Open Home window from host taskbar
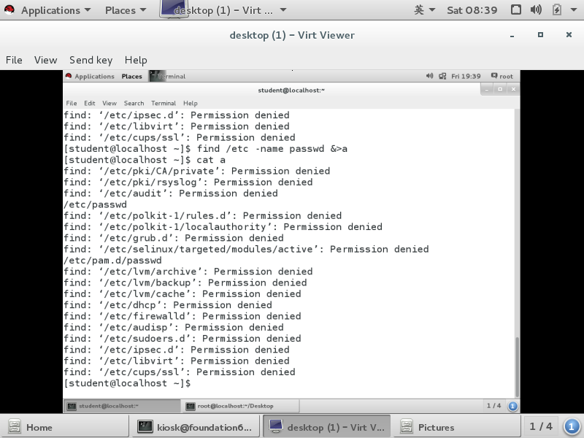Image resolution: width=584 pixels, height=438 pixels. [65, 427]
